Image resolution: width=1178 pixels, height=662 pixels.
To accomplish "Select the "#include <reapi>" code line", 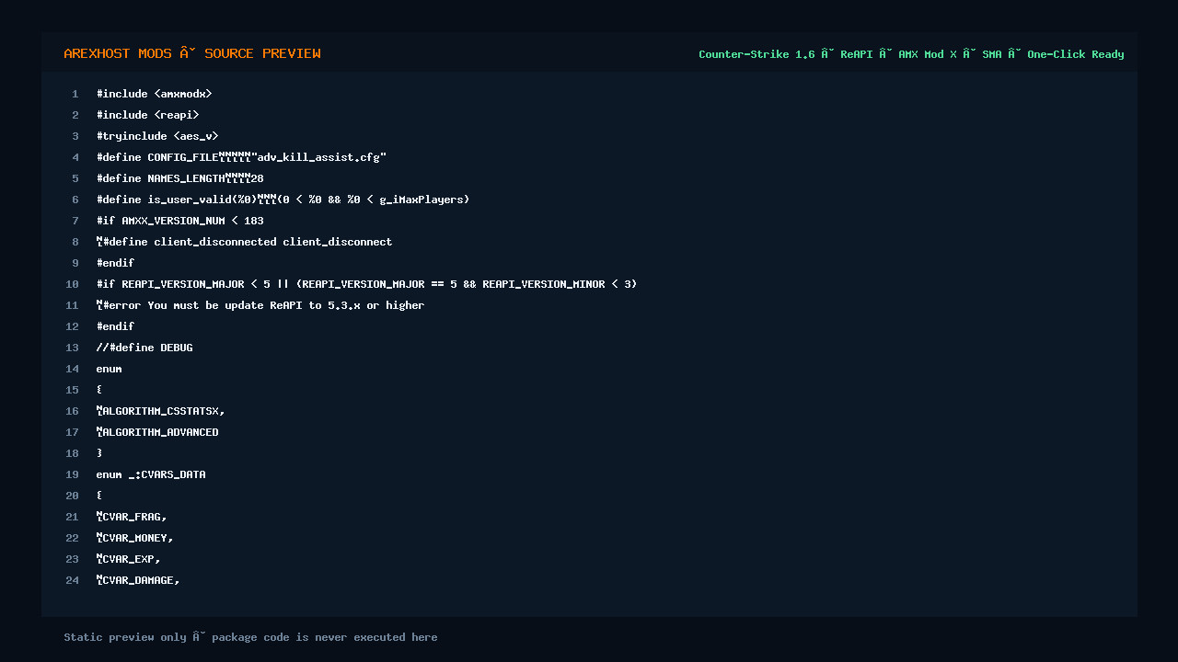I will point(148,115).
